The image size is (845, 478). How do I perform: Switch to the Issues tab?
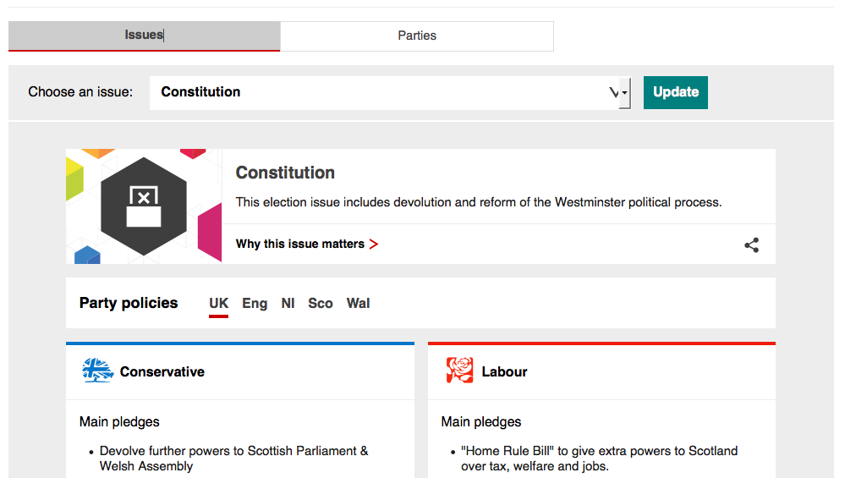[144, 36]
